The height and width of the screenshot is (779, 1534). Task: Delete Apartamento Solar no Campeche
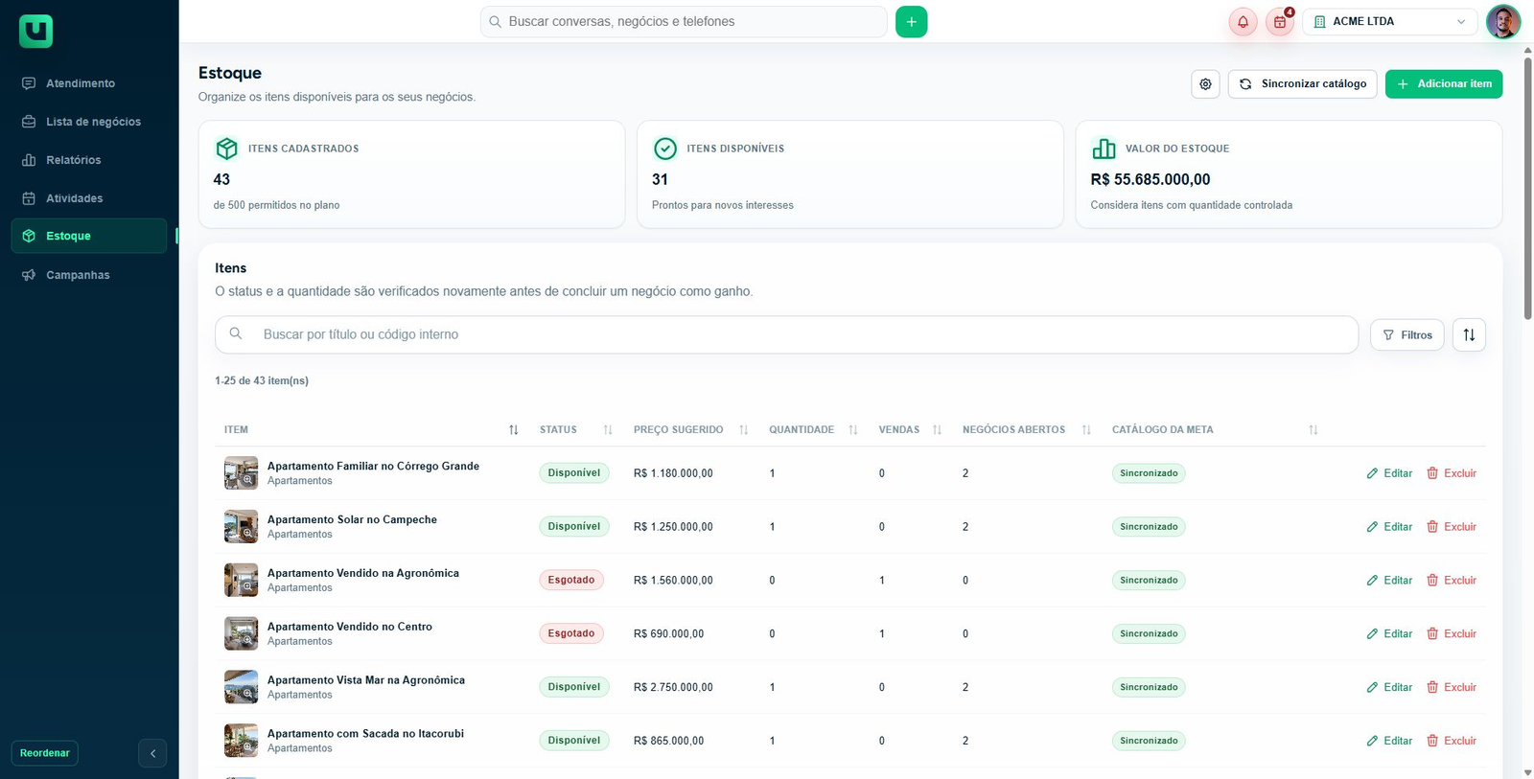point(1452,527)
